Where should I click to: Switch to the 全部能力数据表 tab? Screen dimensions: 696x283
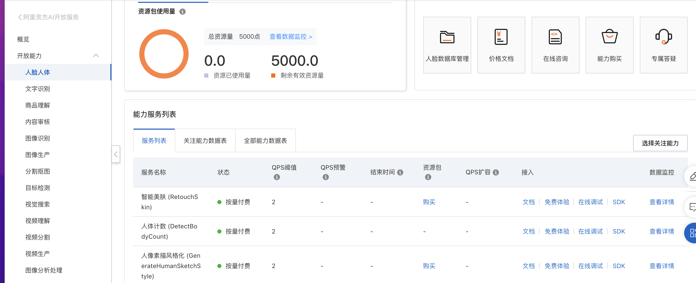(265, 140)
